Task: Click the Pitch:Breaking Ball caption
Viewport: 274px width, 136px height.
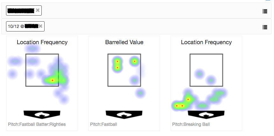Action: click(x=191, y=124)
